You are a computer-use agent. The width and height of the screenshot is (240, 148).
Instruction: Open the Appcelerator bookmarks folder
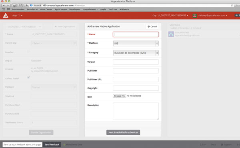coord(90,9)
